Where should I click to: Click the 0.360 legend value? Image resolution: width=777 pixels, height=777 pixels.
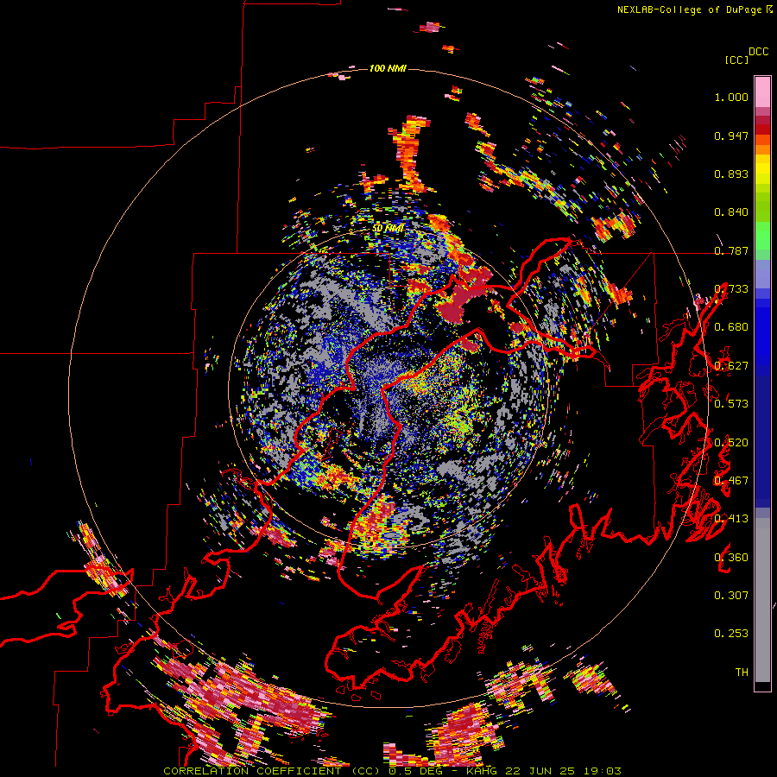[731, 557]
